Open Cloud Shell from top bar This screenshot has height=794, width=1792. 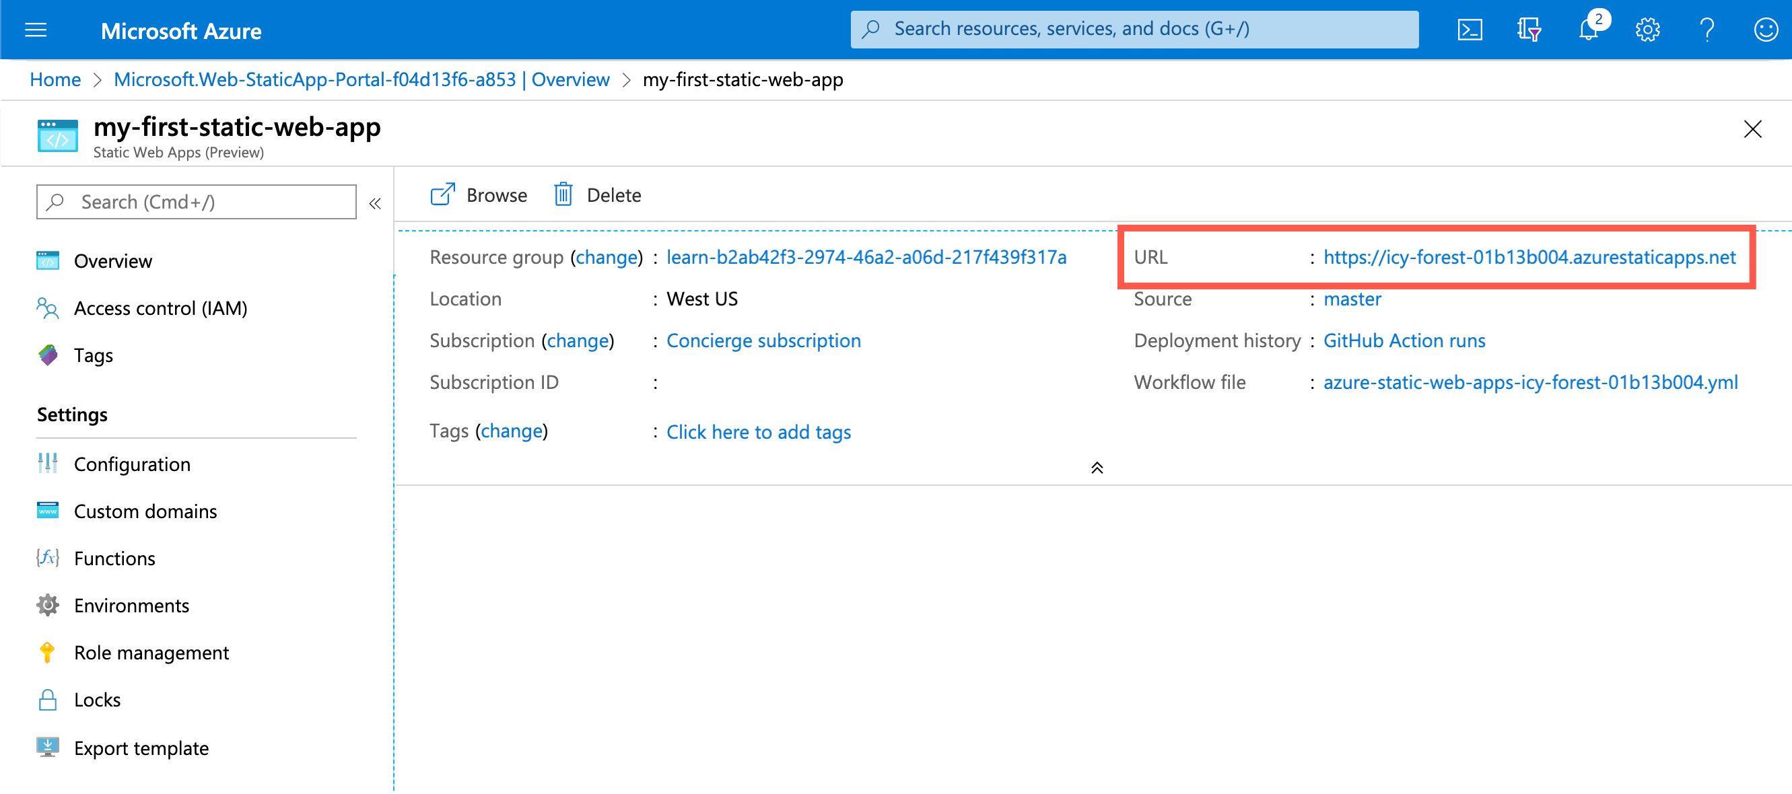(1470, 30)
